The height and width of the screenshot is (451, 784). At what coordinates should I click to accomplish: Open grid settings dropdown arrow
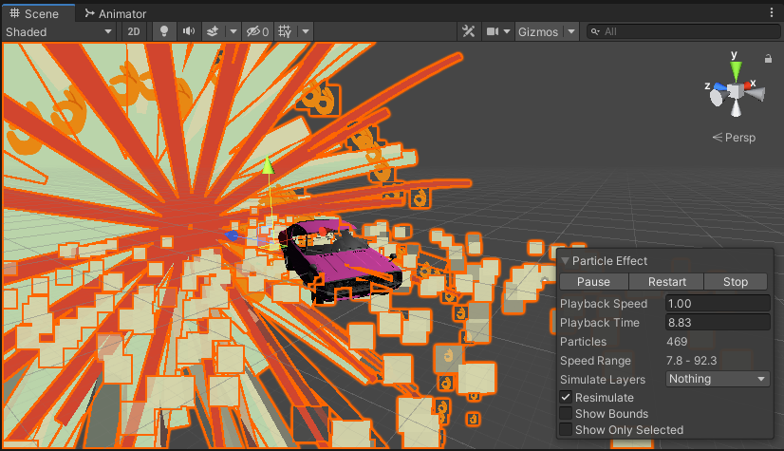pyautogui.click(x=306, y=31)
